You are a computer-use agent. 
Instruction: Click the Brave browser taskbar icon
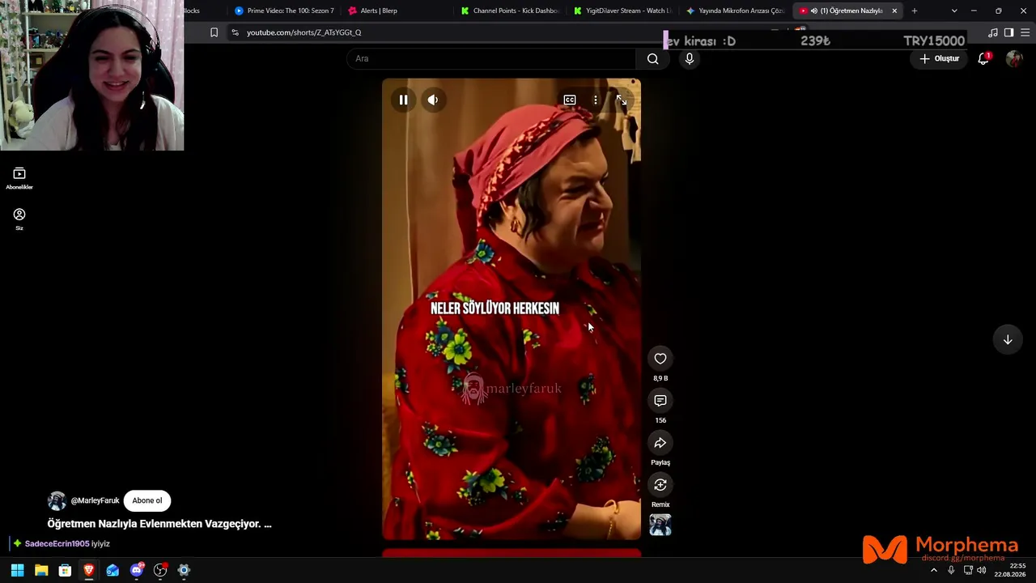tap(89, 570)
